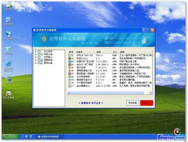
Task: Click the horizontal scrollbar thumb in software list
Action: [x=107, y=93]
